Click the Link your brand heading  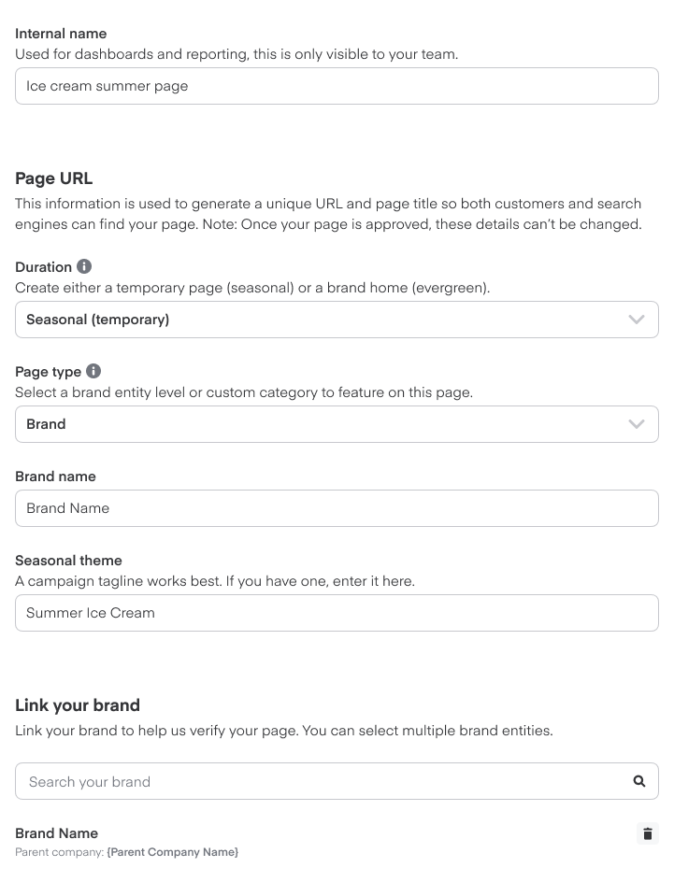(78, 705)
